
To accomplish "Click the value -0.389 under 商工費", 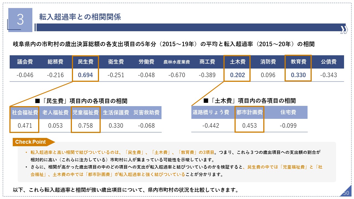I will point(207,75).
